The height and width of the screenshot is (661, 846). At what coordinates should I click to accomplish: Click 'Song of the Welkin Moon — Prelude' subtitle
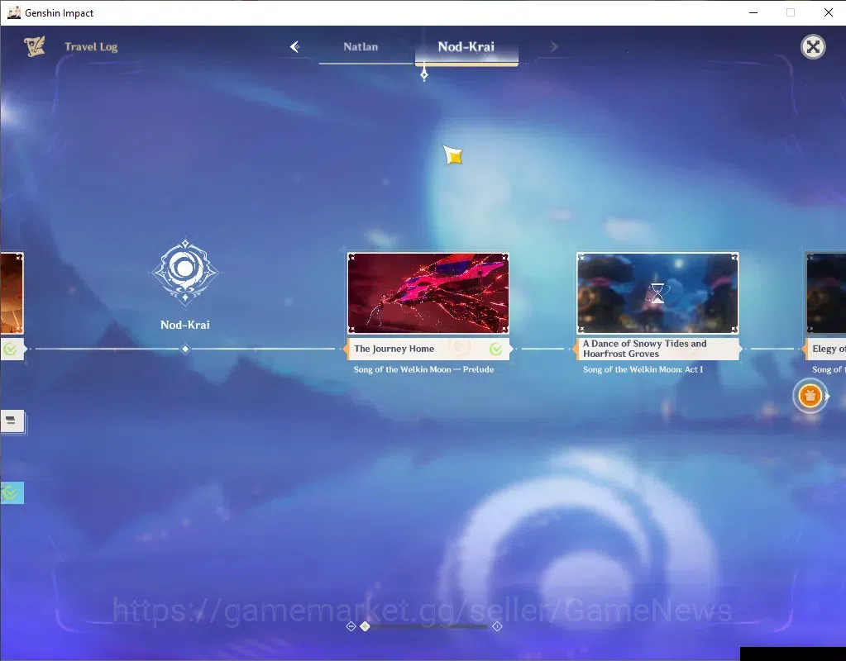[423, 369]
